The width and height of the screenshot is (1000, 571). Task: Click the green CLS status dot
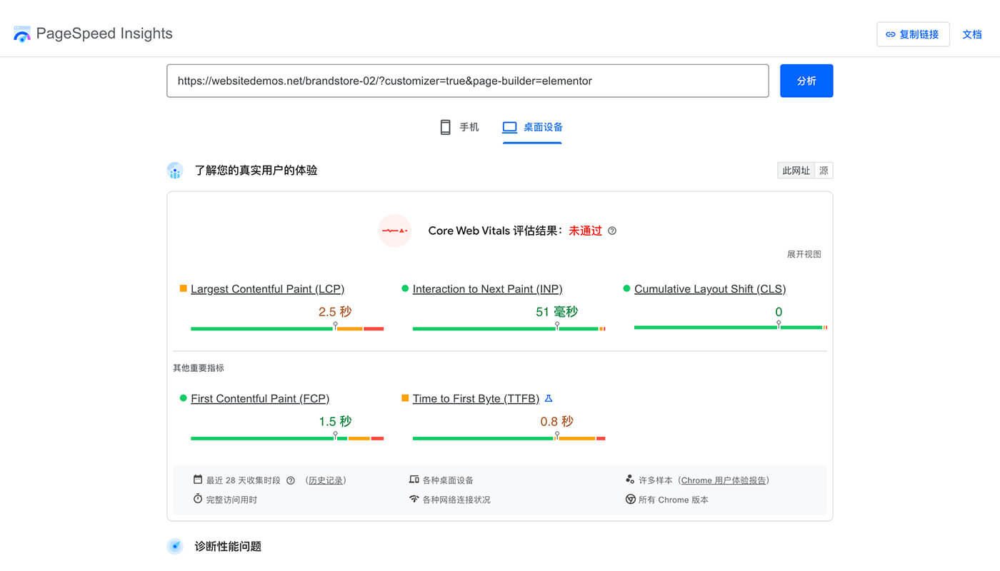click(627, 288)
